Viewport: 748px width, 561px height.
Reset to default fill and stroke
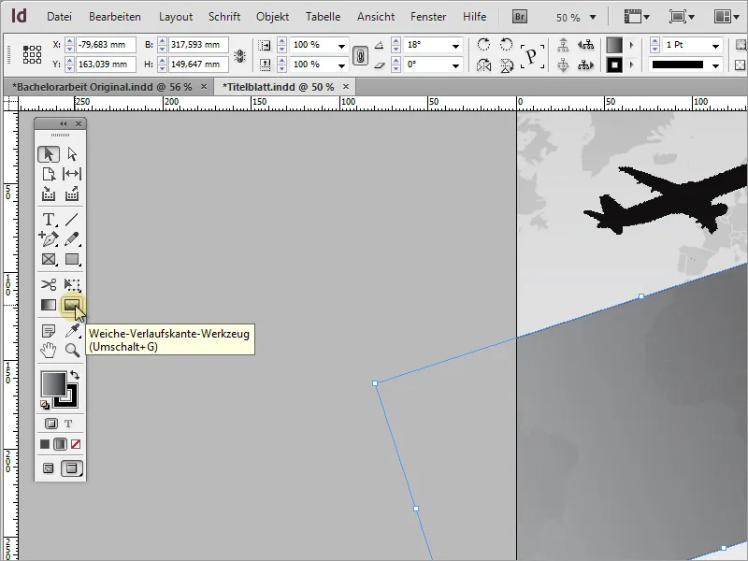[44, 405]
